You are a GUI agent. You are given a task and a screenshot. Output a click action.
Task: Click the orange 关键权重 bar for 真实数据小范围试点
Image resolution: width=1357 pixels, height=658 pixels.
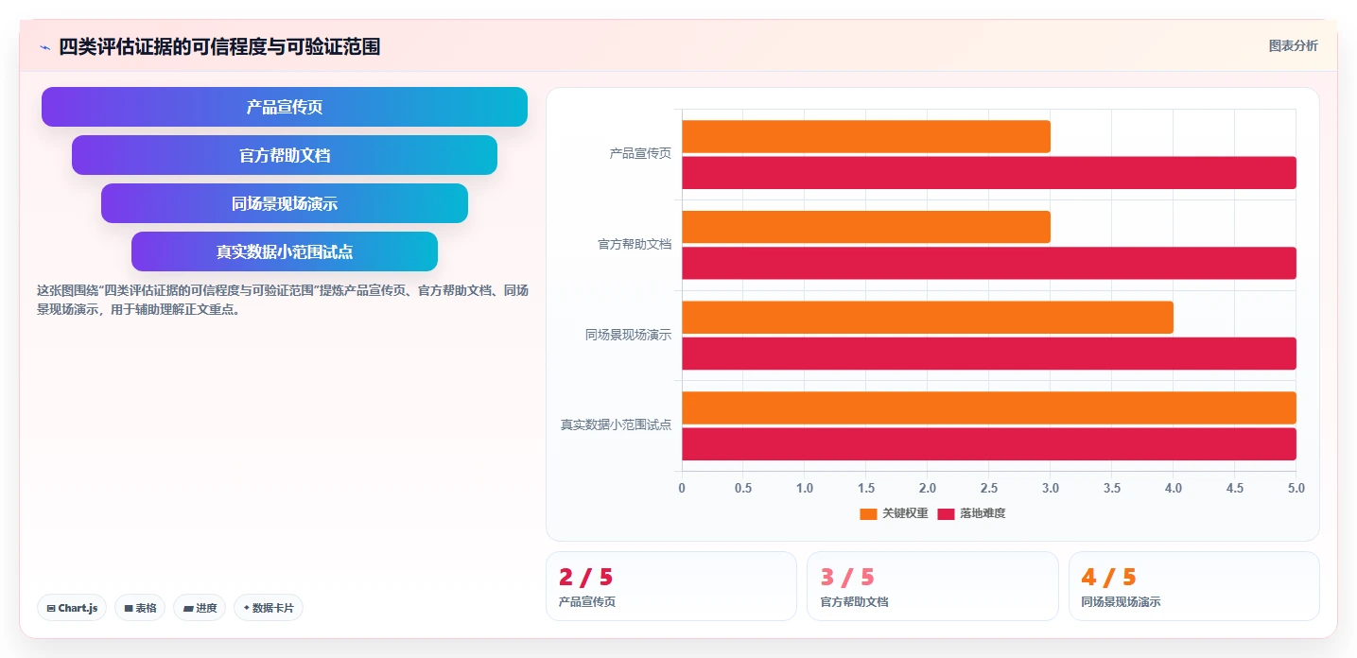[989, 407]
